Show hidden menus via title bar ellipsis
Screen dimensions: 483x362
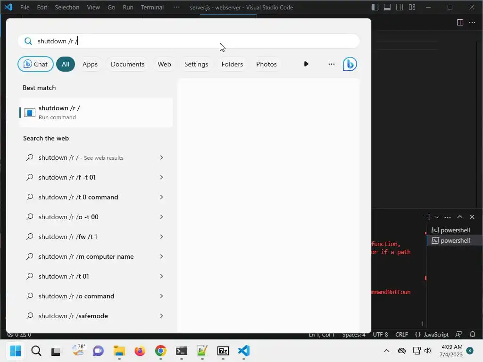click(x=176, y=7)
